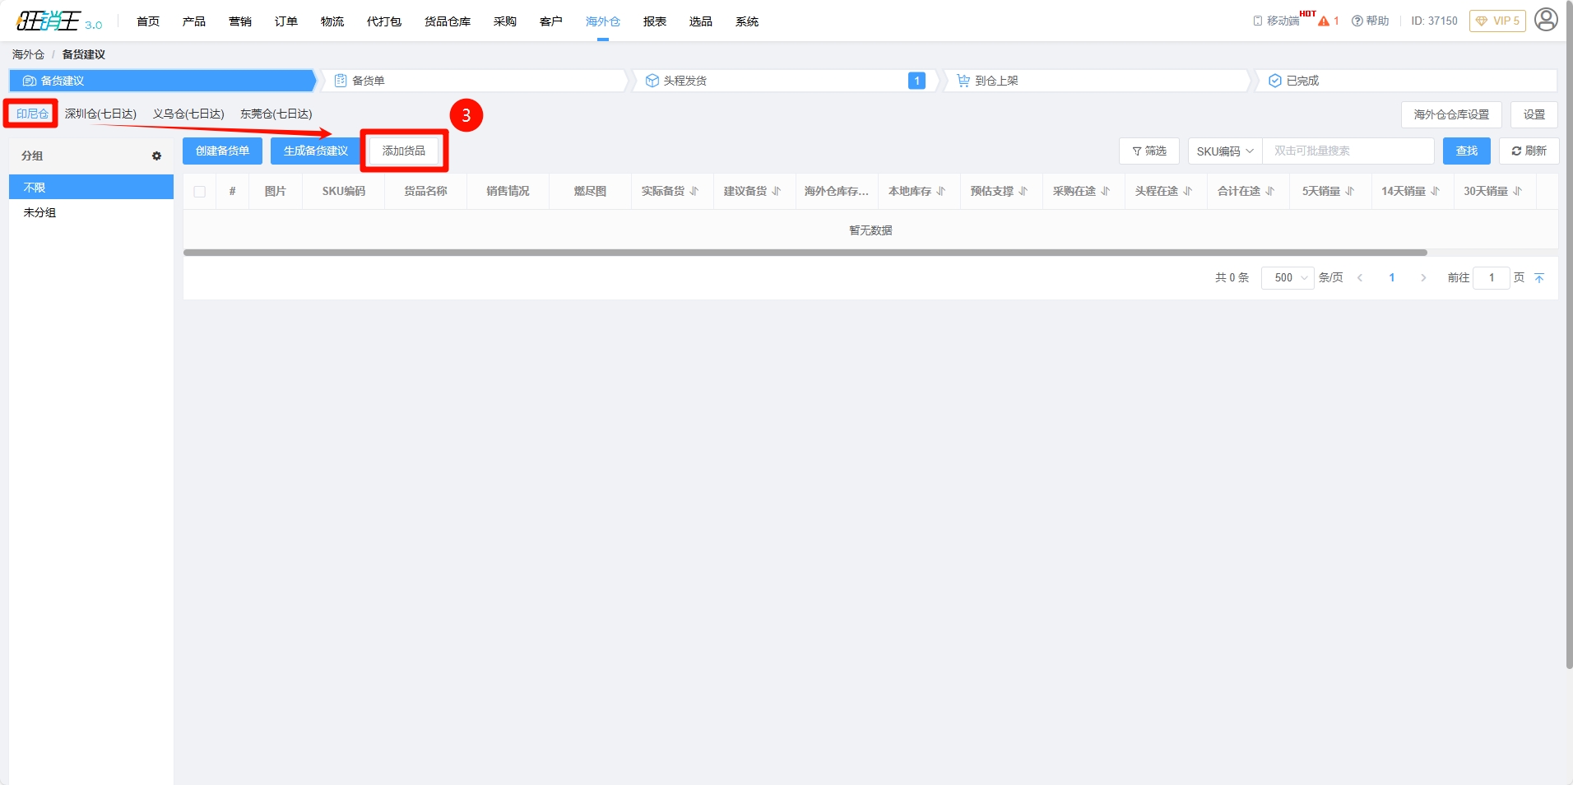The width and height of the screenshot is (1573, 785).
Task: Open the 货品仓库 menu in the top bar
Action: coord(447,21)
